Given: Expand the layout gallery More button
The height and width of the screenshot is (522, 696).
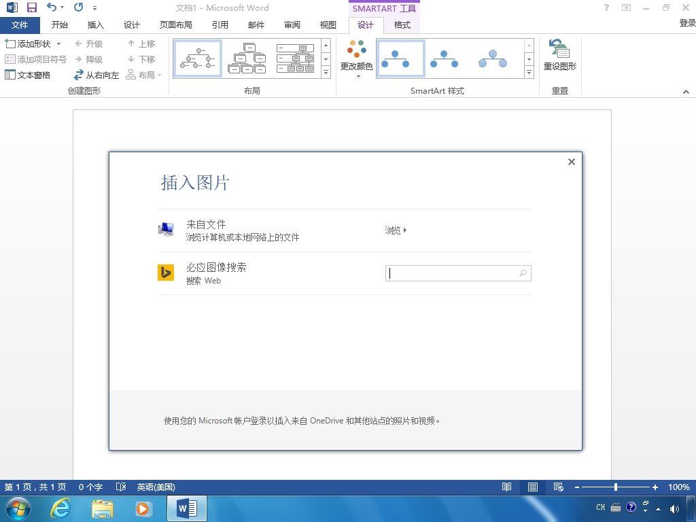Looking at the screenshot, I should 326,71.
